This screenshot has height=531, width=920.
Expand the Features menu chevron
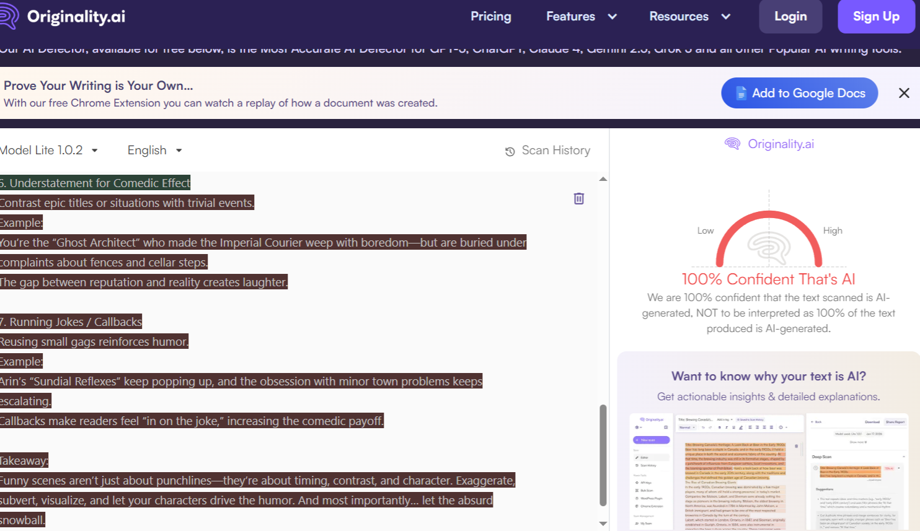pos(613,17)
